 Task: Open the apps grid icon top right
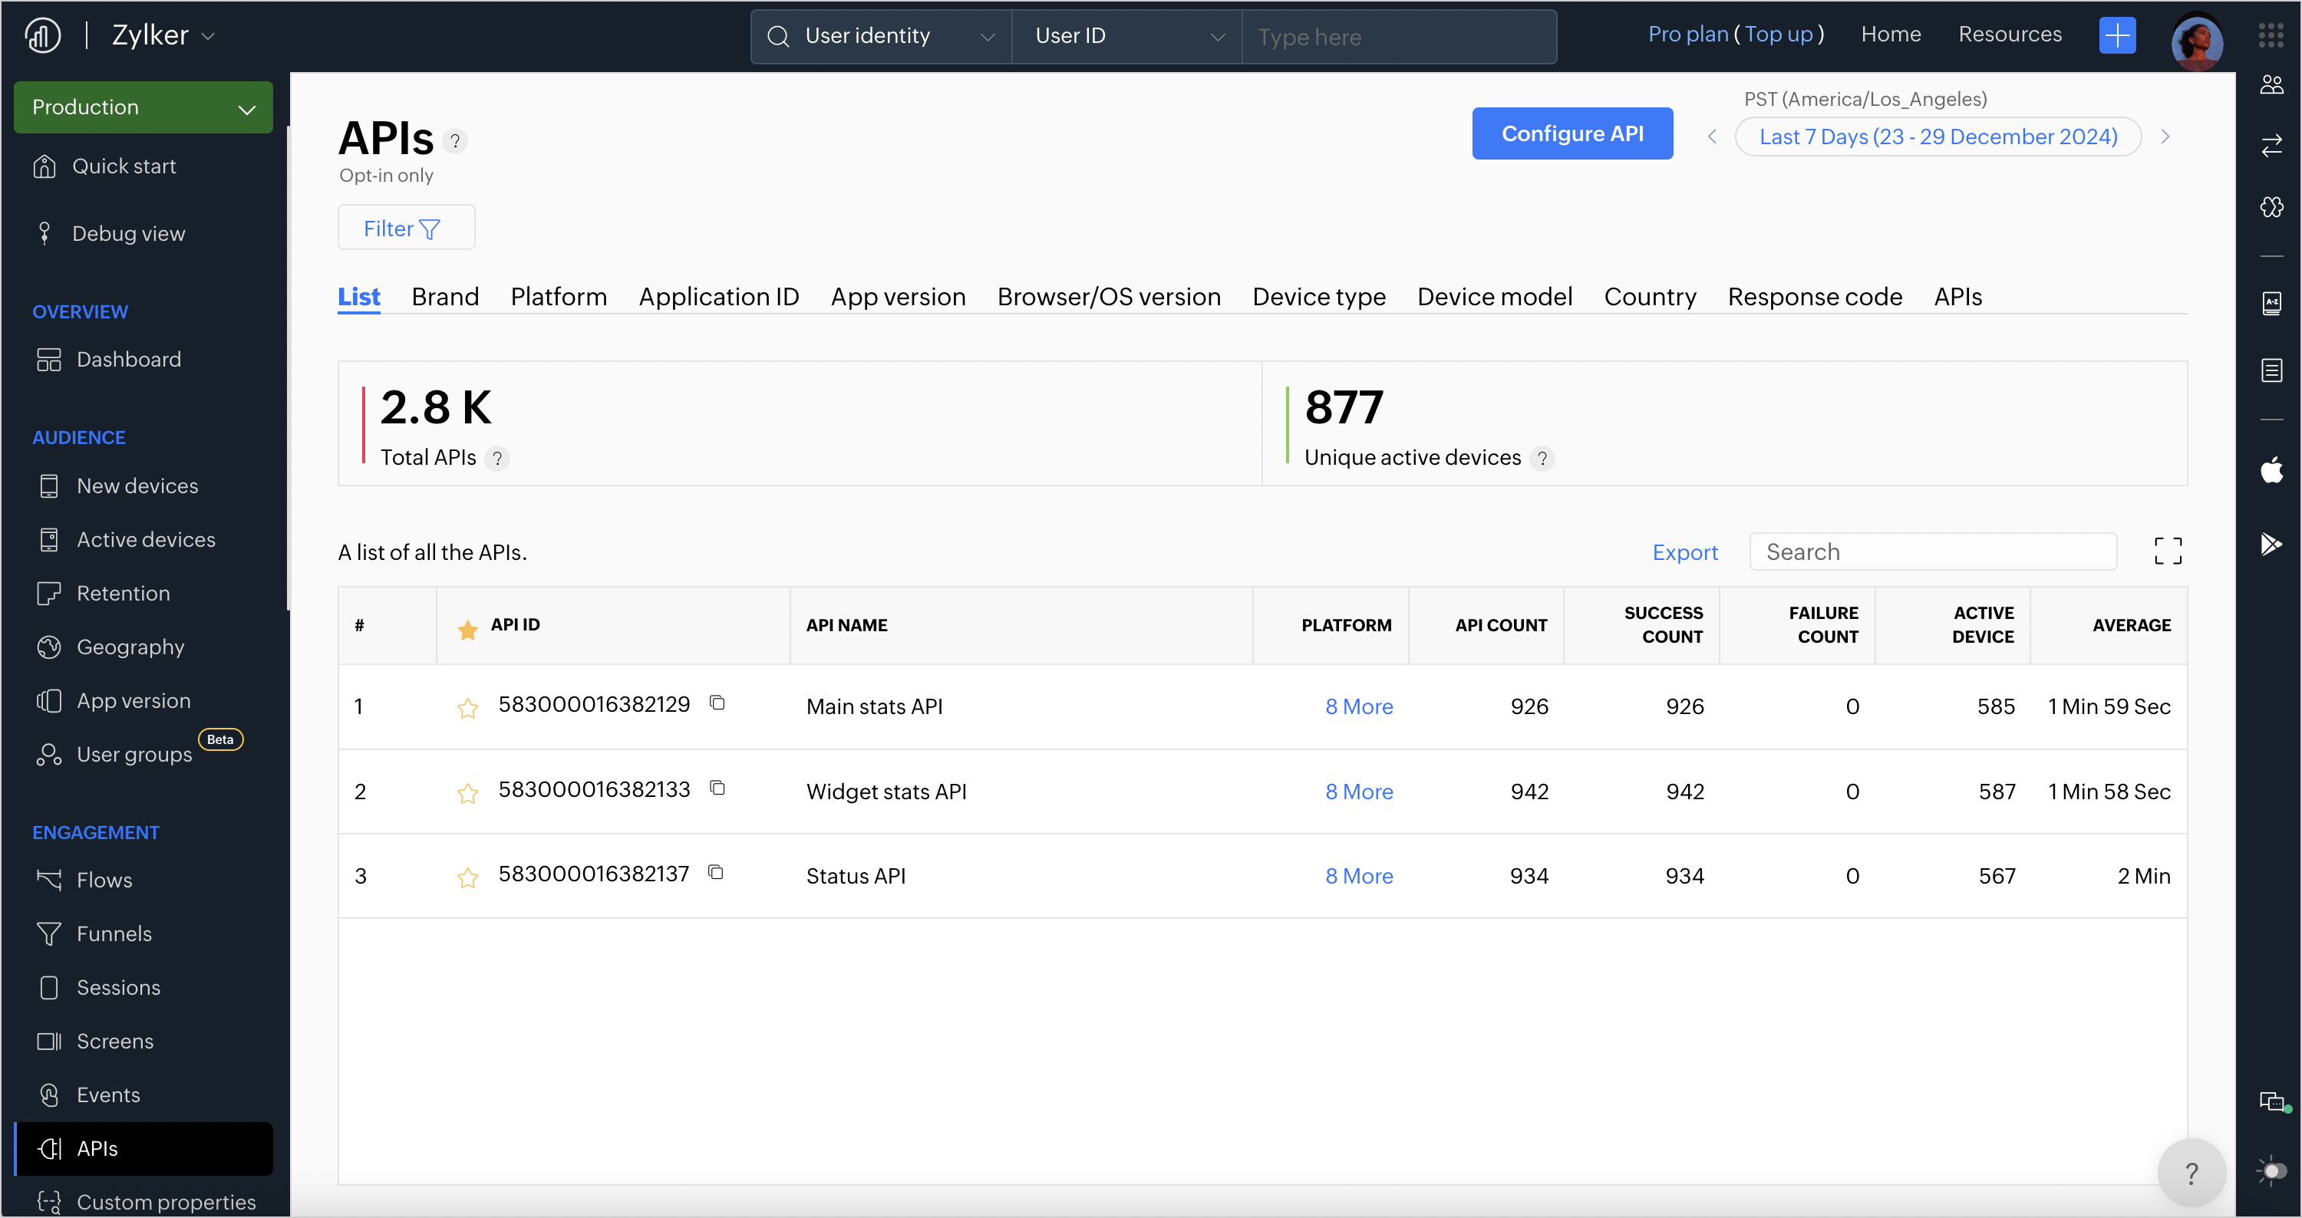tap(2271, 36)
